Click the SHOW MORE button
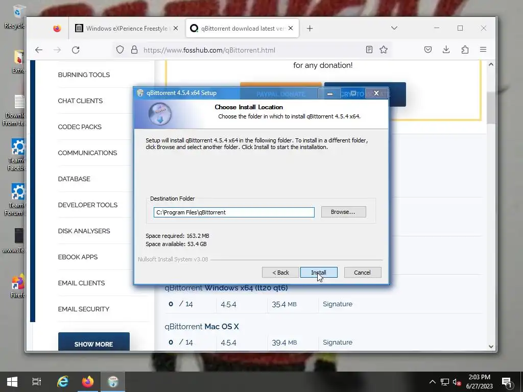Screen dimensions: 523x392 (x=94, y=341)
